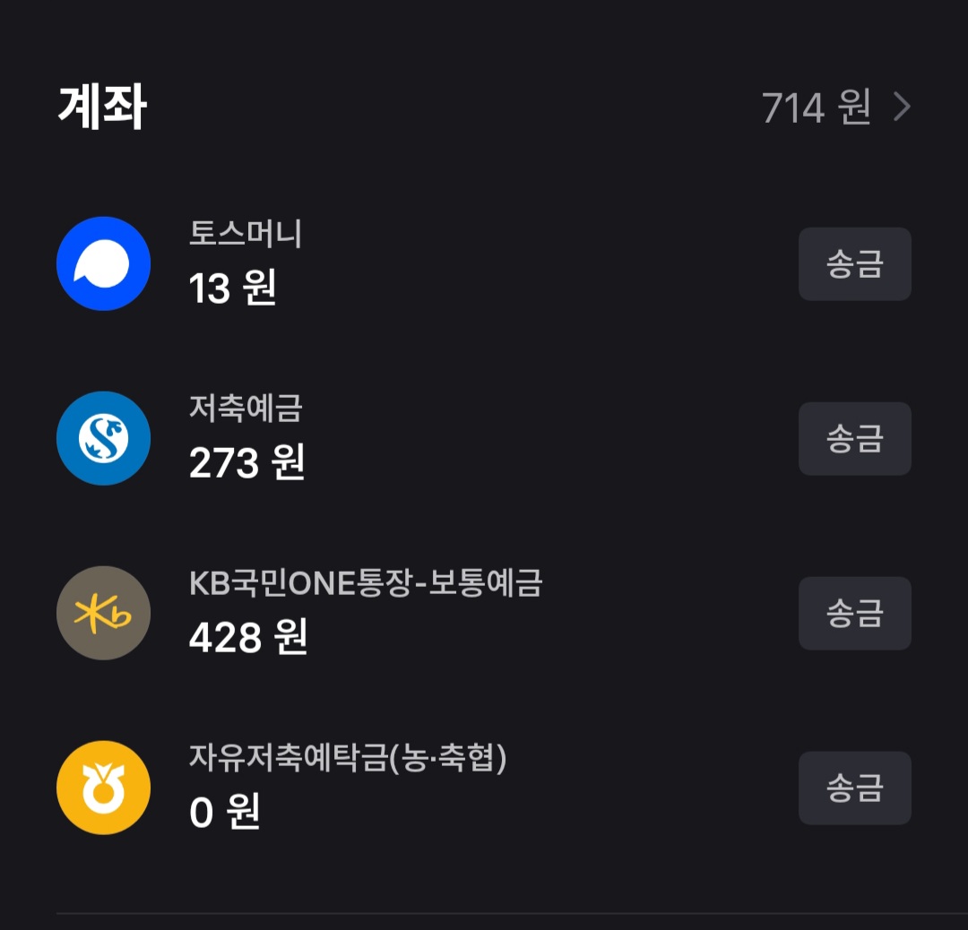This screenshot has width=968, height=930.
Task: Open the 714 원 total balance
Action: pos(816,108)
